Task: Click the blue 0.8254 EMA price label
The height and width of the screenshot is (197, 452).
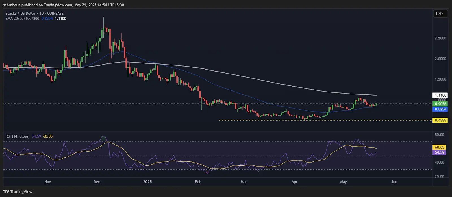Action: (x=440, y=109)
